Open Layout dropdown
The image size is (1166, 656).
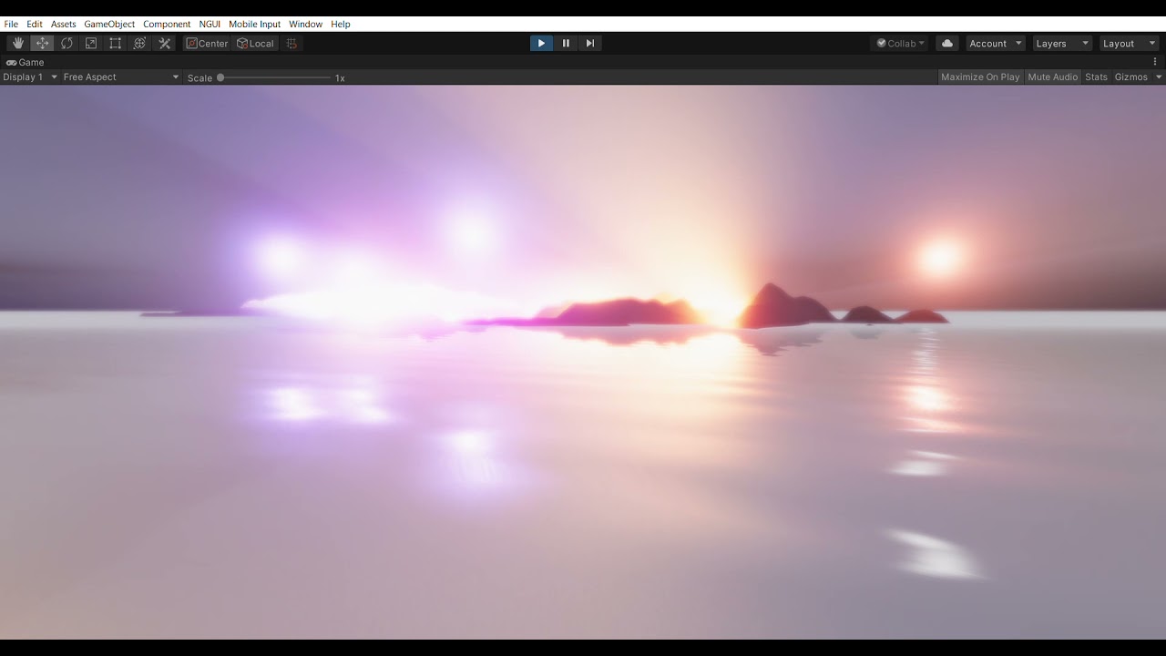(x=1128, y=44)
